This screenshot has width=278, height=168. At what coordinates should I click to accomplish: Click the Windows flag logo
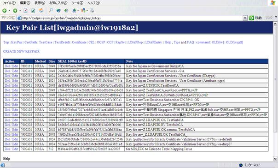click(x=272, y=3)
